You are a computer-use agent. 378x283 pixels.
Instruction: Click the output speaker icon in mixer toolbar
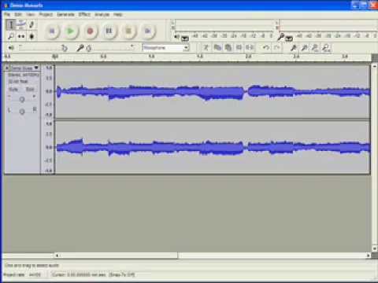point(11,48)
